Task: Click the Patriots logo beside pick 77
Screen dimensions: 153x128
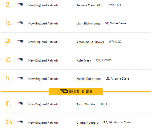Action: [x=20, y=78]
